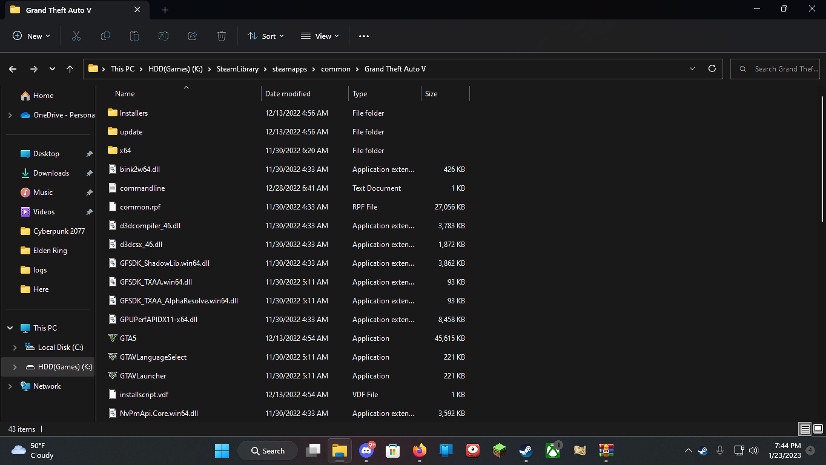The height and width of the screenshot is (465, 826).
Task: Click the Paste clipboard icon
Action: click(x=134, y=36)
